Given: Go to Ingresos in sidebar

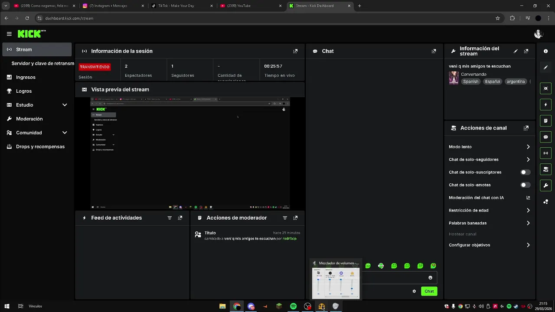Looking at the screenshot, I should tap(37, 77).
